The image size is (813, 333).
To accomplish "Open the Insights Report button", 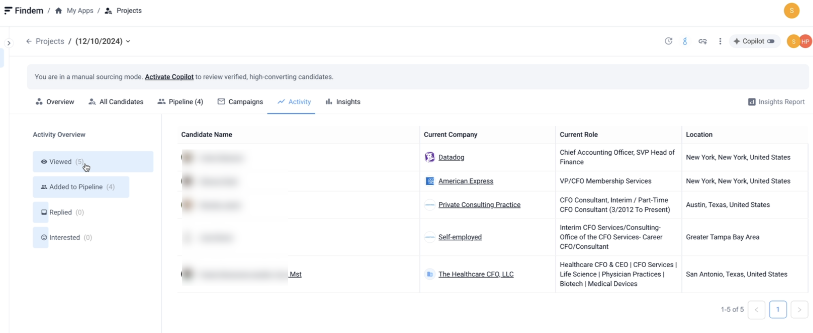I will pos(776,102).
